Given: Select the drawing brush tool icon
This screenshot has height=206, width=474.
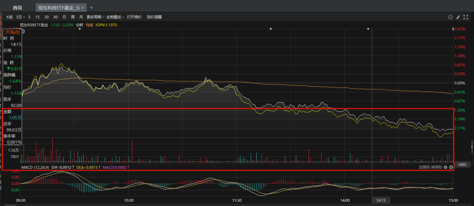Looking at the screenshot, I should pos(458,17).
